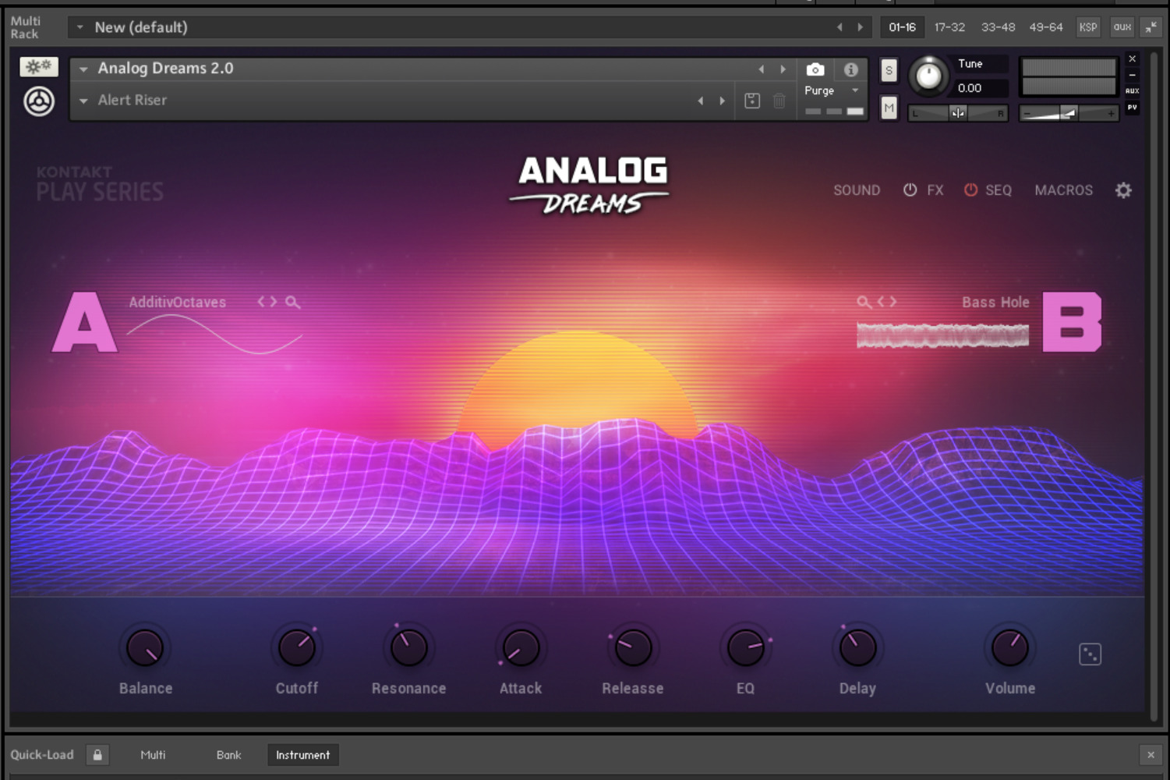Screen dimensions: 1170x780
Task: Switch to rack page 17-32
Action: click(x=949, y=27)
